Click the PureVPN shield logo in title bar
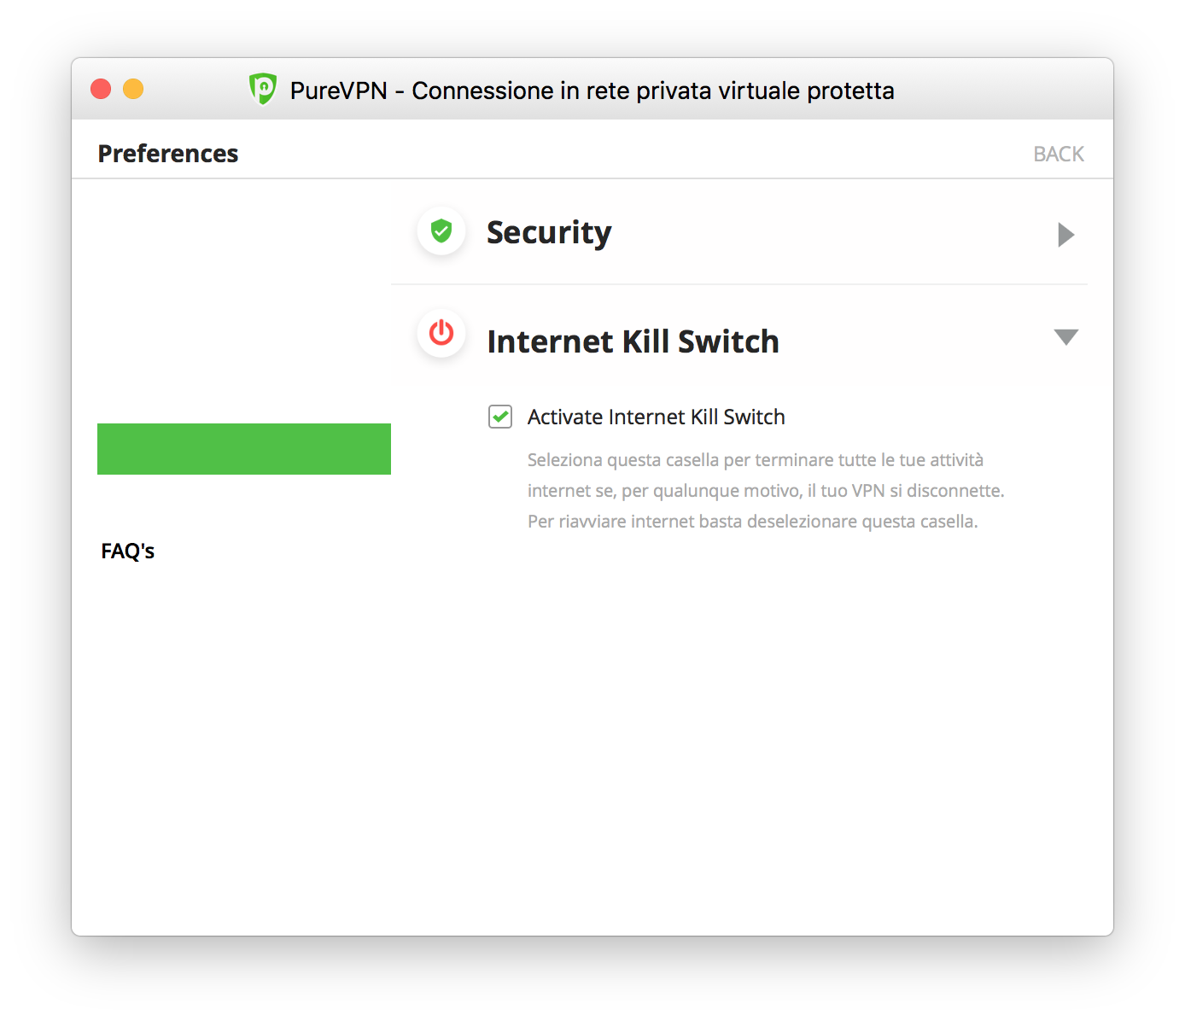Viewport: 1185px width, 1021px height. (262, 89)
